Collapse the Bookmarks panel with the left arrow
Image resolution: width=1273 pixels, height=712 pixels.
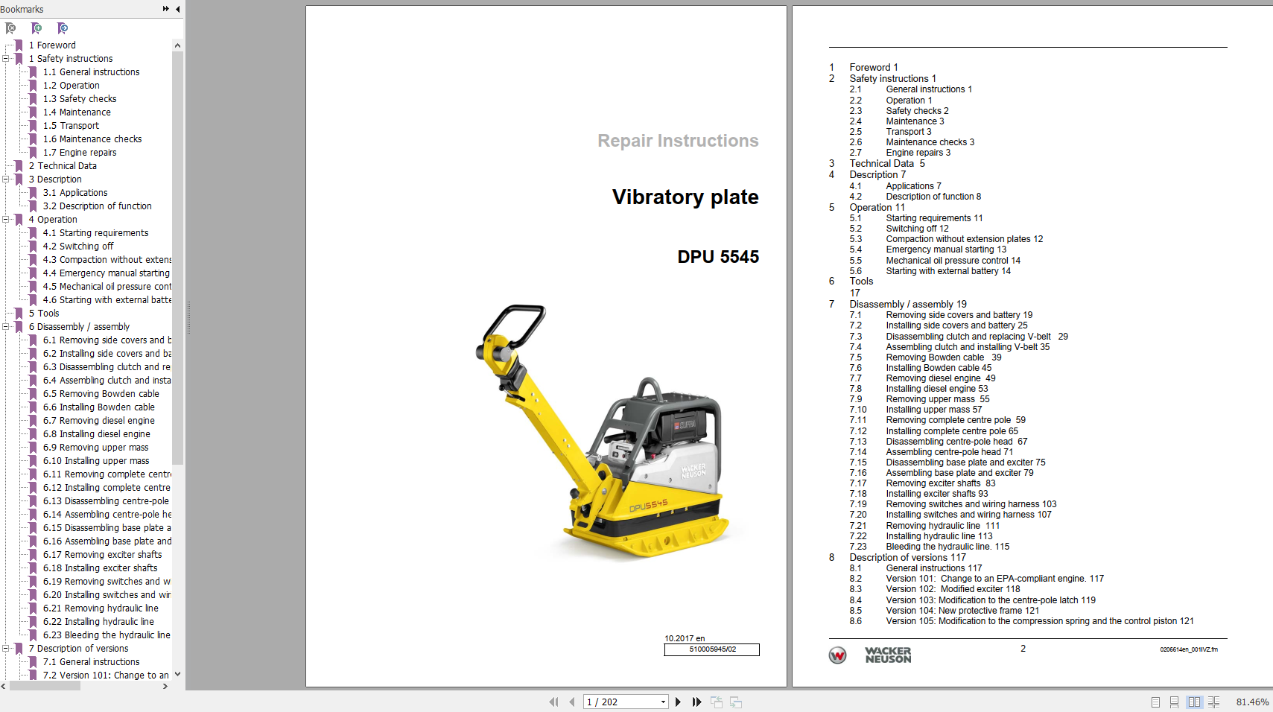click(x=177, y=9)
